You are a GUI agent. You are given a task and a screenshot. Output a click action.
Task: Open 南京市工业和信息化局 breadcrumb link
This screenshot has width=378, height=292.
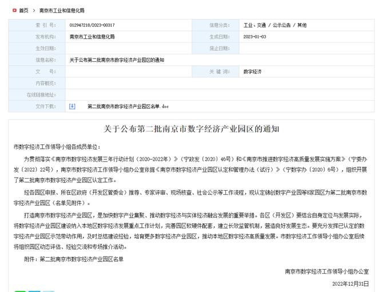[x=62, y=10]
